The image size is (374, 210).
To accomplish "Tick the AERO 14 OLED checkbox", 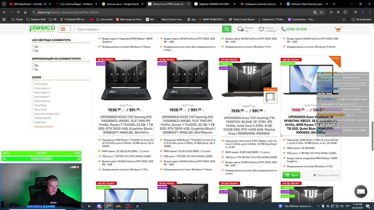I will (x=33, y=118).
